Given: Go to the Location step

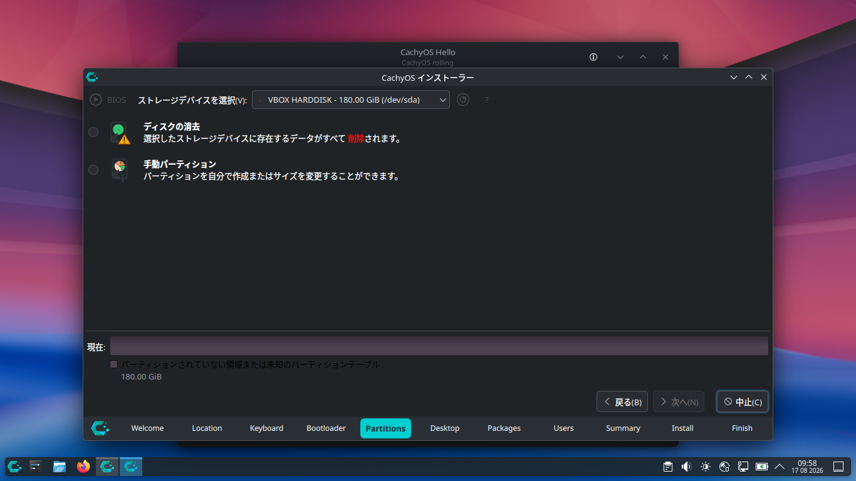Looking at the screenshot, I should coord(207,428).
